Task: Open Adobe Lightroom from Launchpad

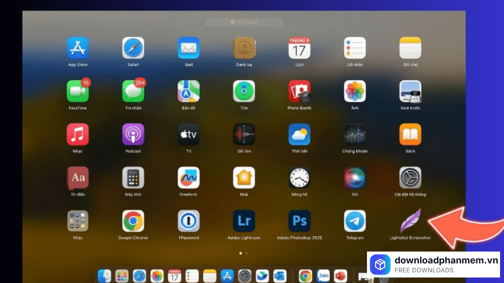Action: click(244, 221)
